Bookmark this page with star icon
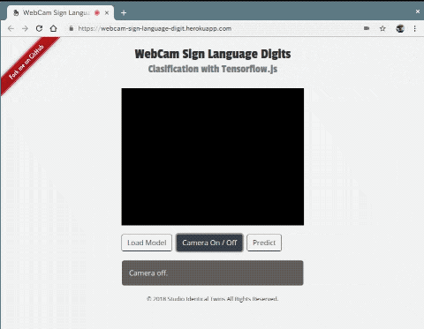The width and height of the screenshot is (424, 329). coord(382,28)
